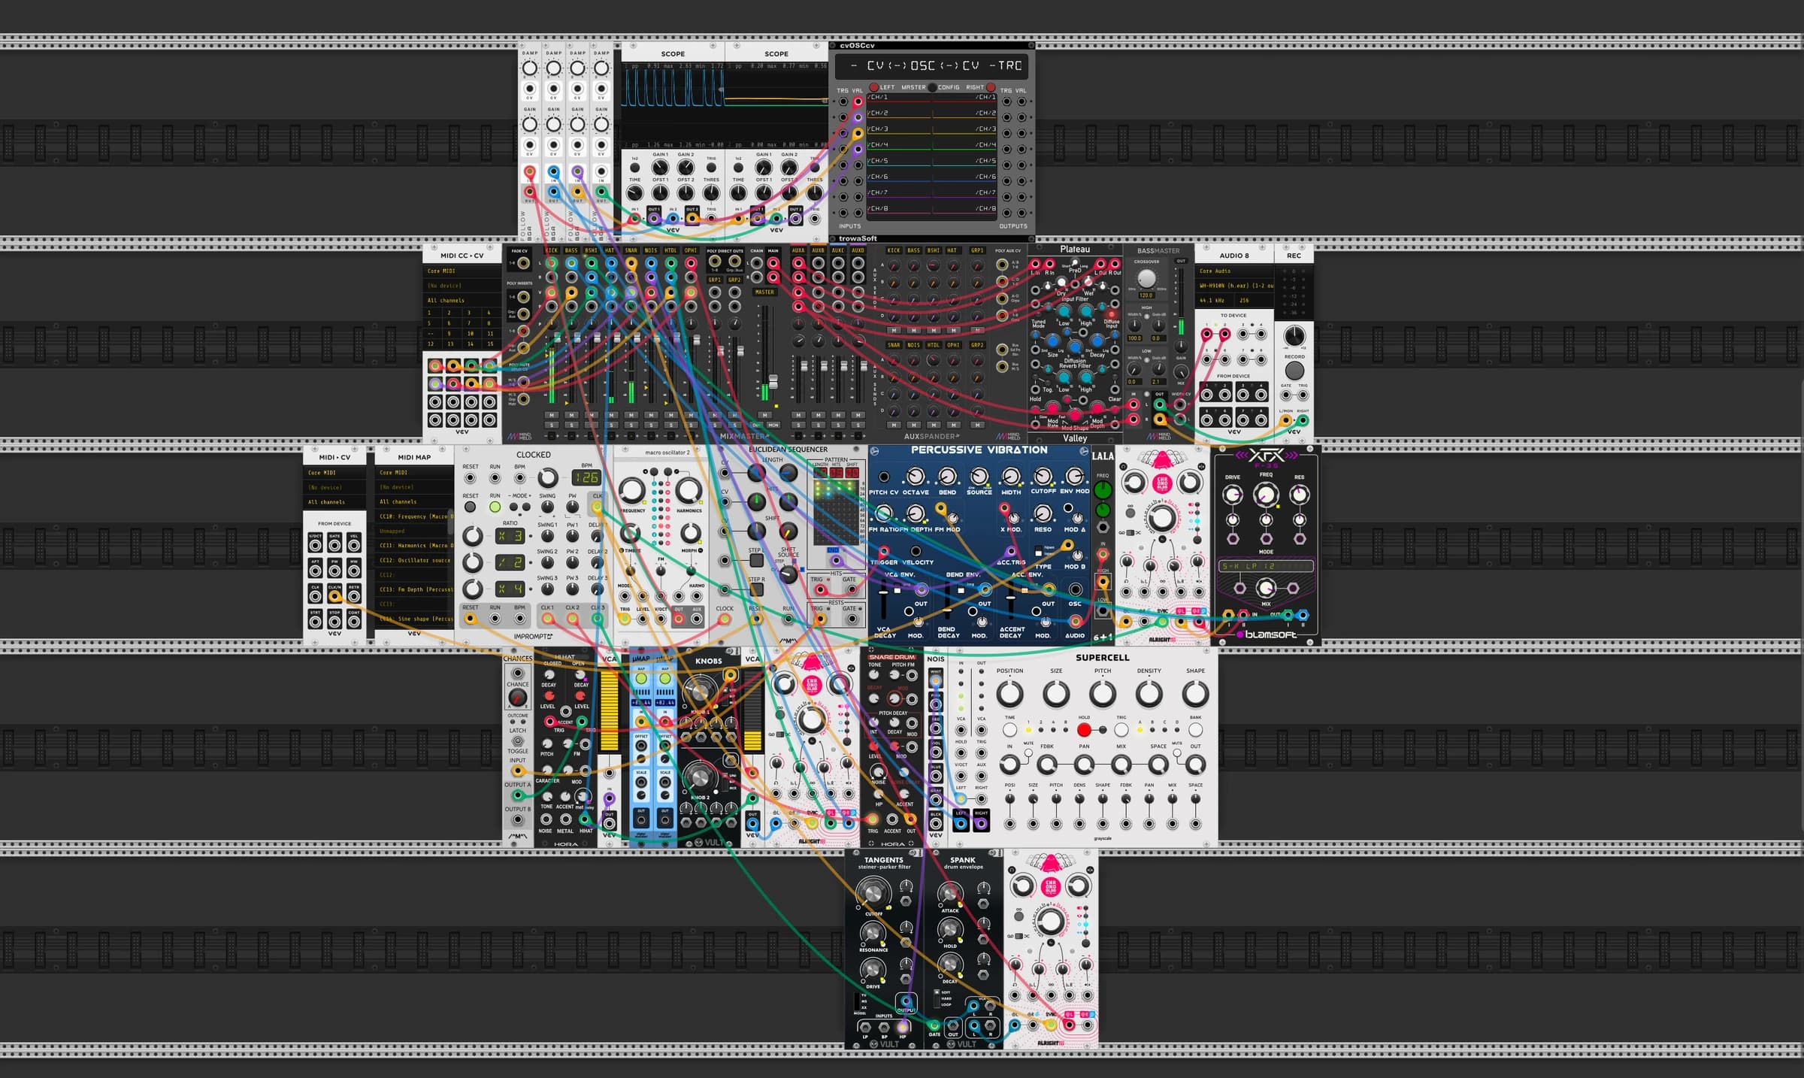Select the Unmapped row in MIDI MAP

point(414,531)
